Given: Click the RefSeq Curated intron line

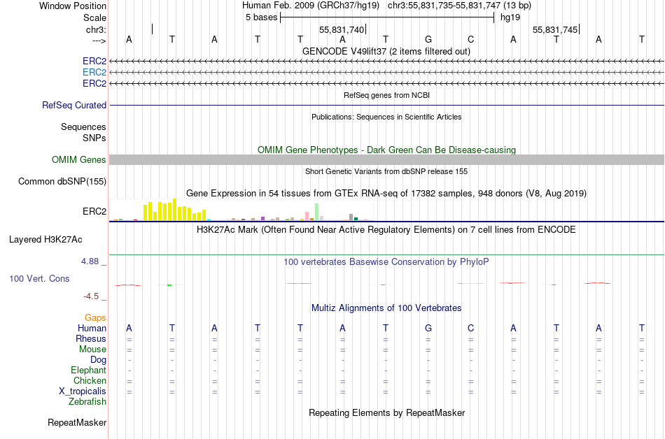Looking at the screenshot, I should [x=387, y=105].
